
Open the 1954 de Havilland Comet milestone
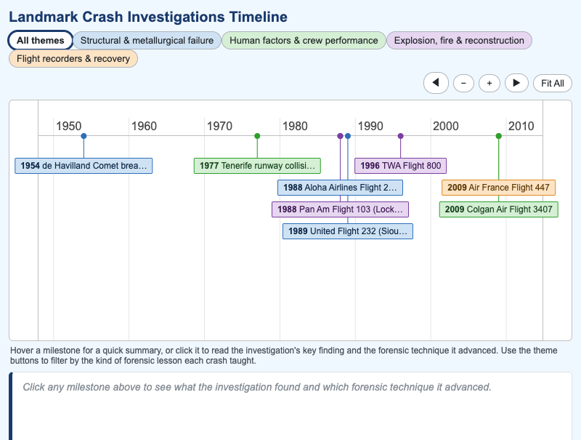tap(84, 166)
